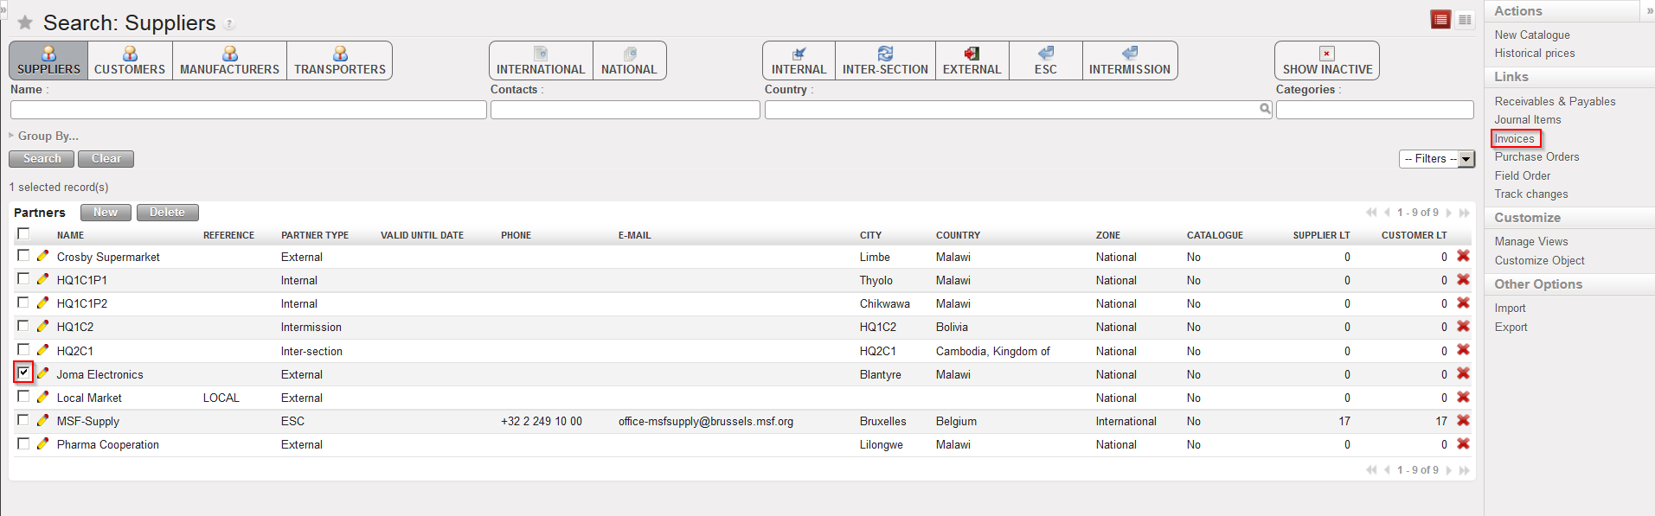Screen dimensions: 1655x516
Task: Edit Pharma Cooperation with pencil icon
Action: pos(42,443)
